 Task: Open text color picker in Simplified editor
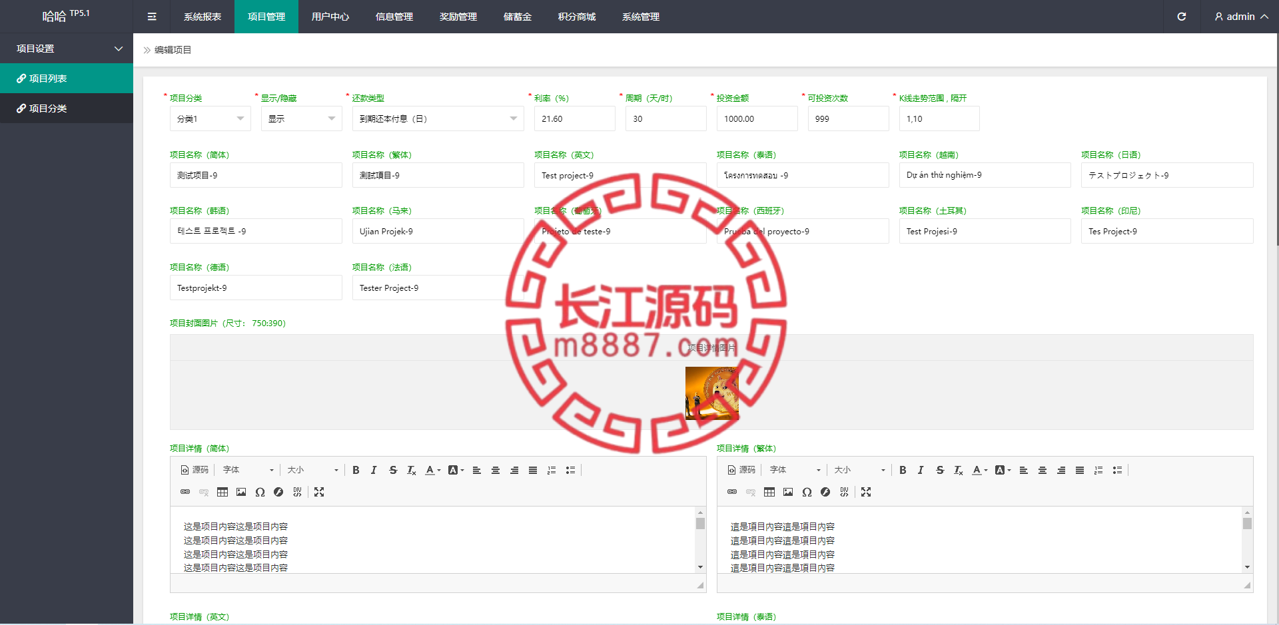[x=433, y=470]
